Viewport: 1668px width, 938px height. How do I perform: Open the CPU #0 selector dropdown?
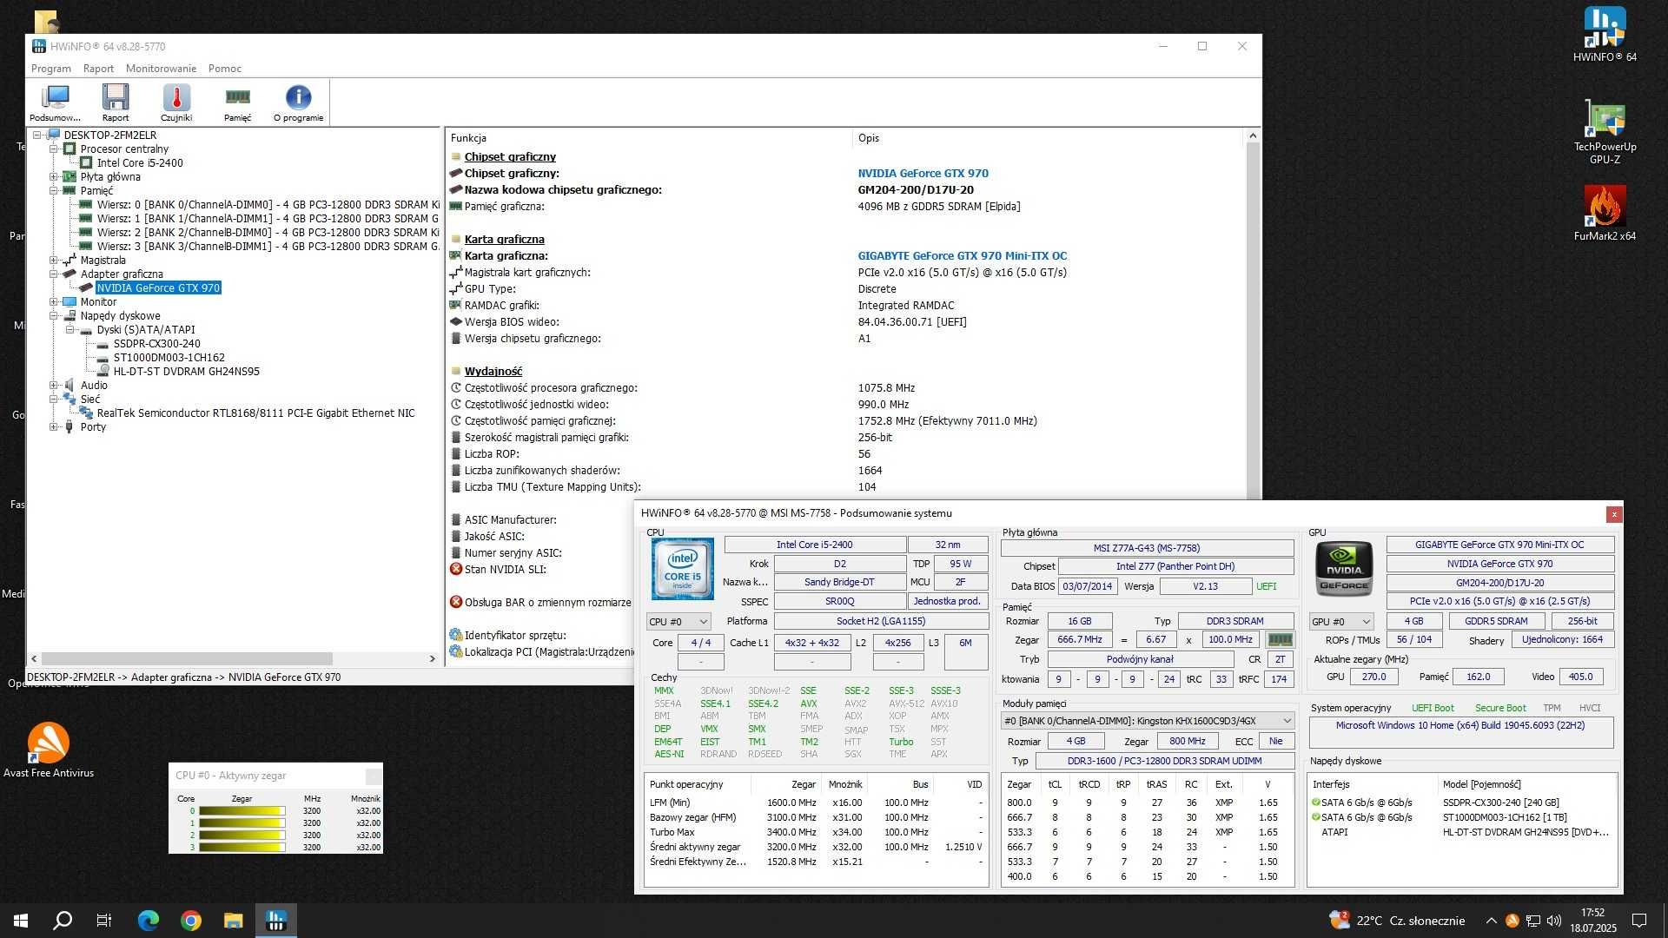click(678, 622)
